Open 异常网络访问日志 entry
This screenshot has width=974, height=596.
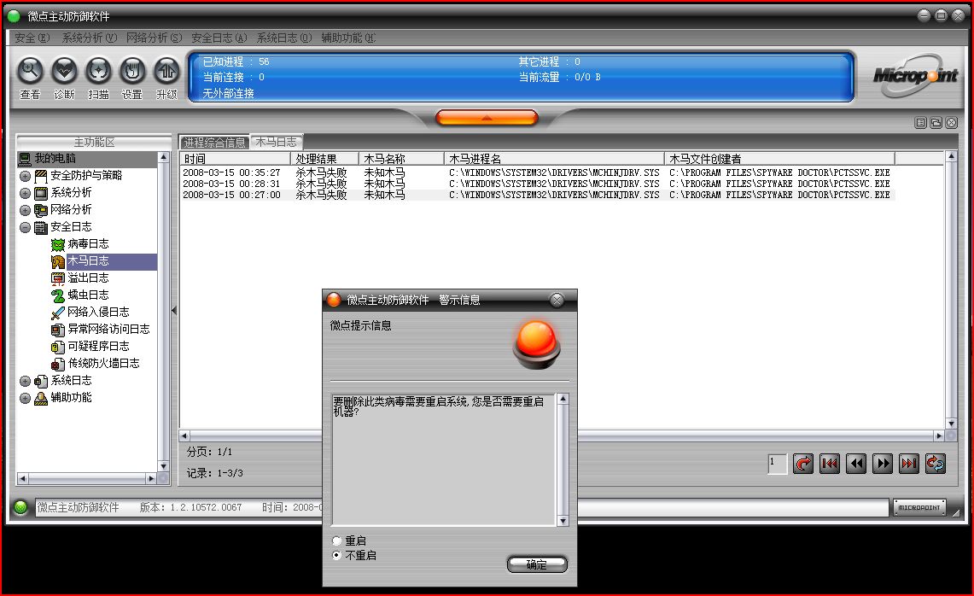[x=108, y=329]
